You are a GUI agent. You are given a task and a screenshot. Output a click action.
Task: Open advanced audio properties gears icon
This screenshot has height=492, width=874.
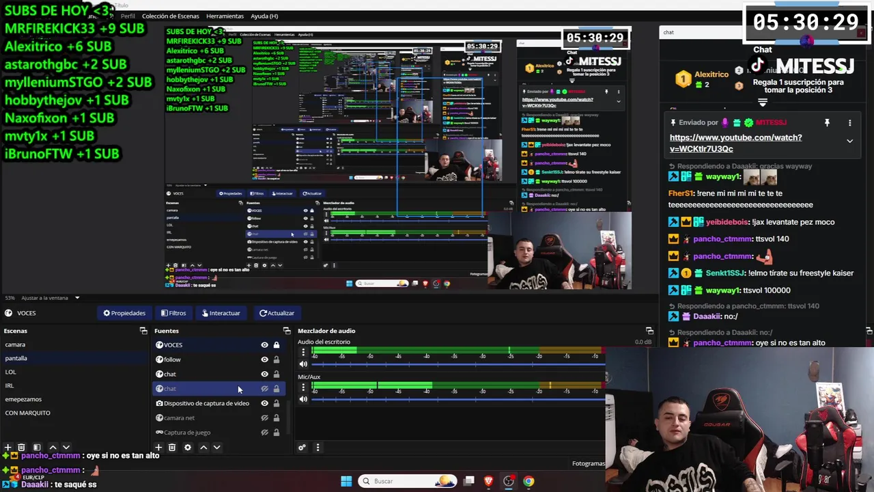[302, 448]
